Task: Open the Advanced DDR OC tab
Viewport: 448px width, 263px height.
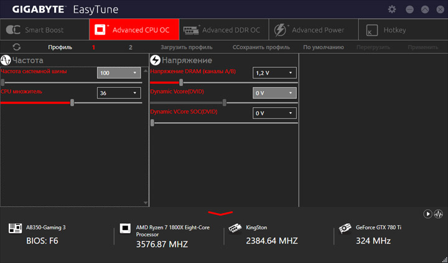Action: point(224,29)
